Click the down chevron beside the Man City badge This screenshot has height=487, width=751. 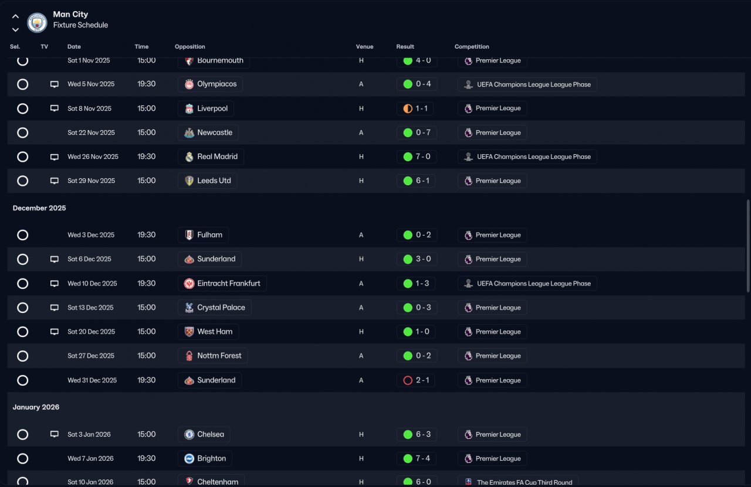(15, 29)
